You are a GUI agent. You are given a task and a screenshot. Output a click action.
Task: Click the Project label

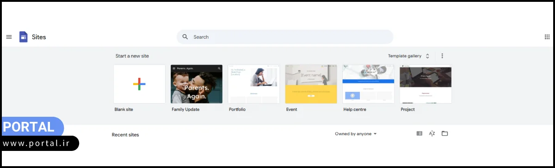(408, 109)
